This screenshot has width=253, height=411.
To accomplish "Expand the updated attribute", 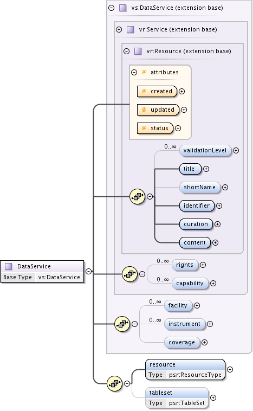I will pyautogui.click(x=184, y=110).
